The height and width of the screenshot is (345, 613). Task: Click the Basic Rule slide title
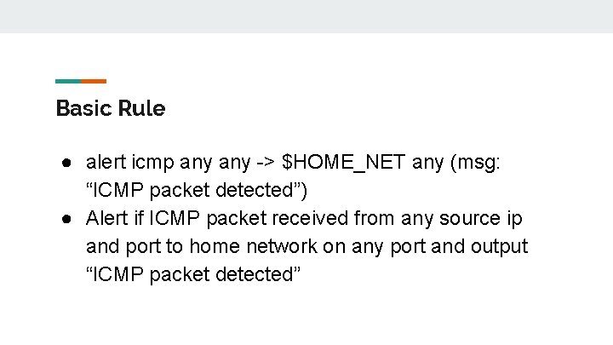pos(110,109)
